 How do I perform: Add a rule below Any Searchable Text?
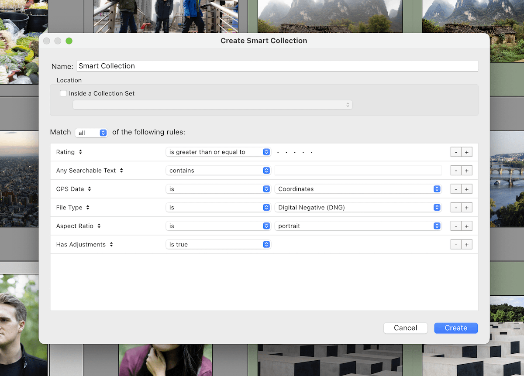[467, 170]
